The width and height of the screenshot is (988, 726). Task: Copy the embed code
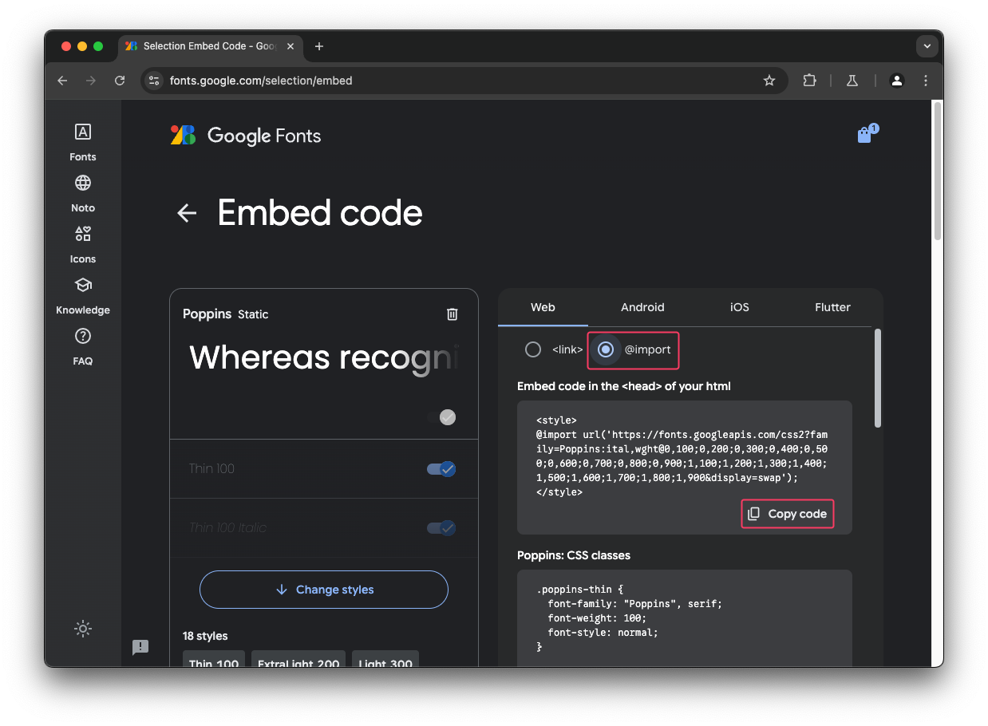click(787, 514)
